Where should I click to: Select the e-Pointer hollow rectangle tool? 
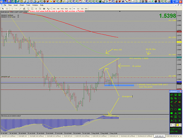(172, 109)
